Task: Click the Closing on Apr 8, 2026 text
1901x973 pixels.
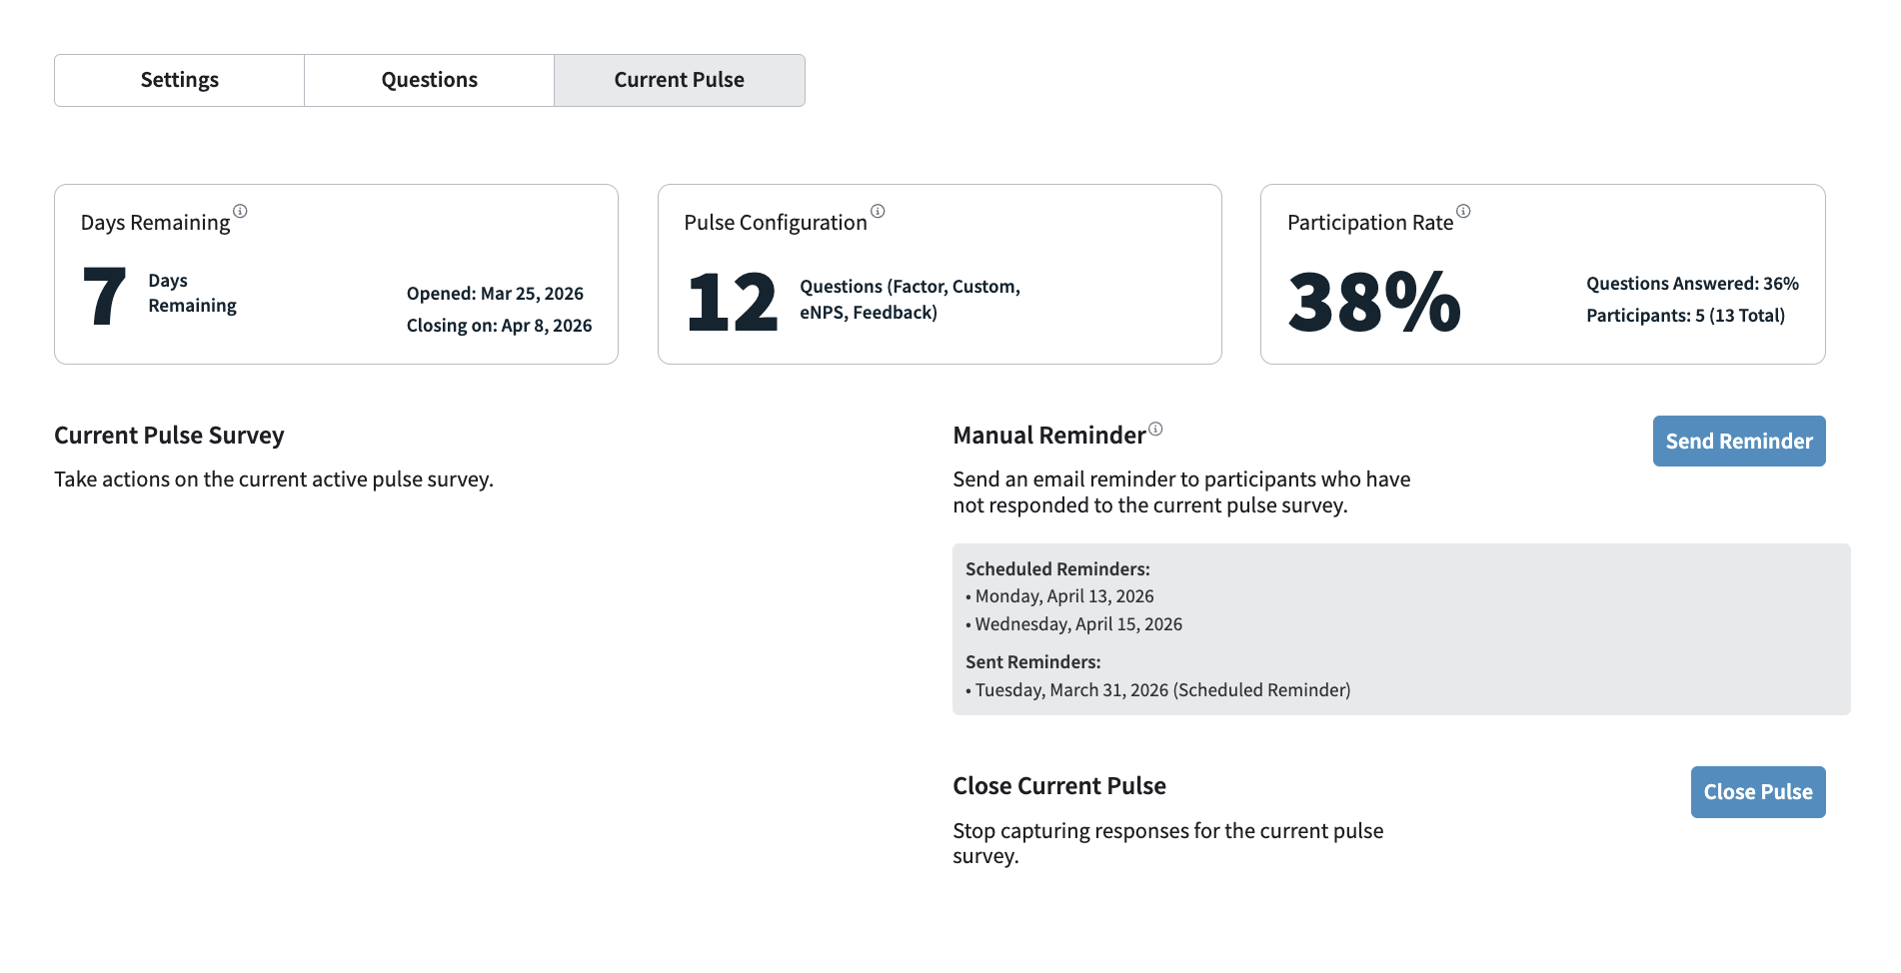Action: tap(499, 326)
